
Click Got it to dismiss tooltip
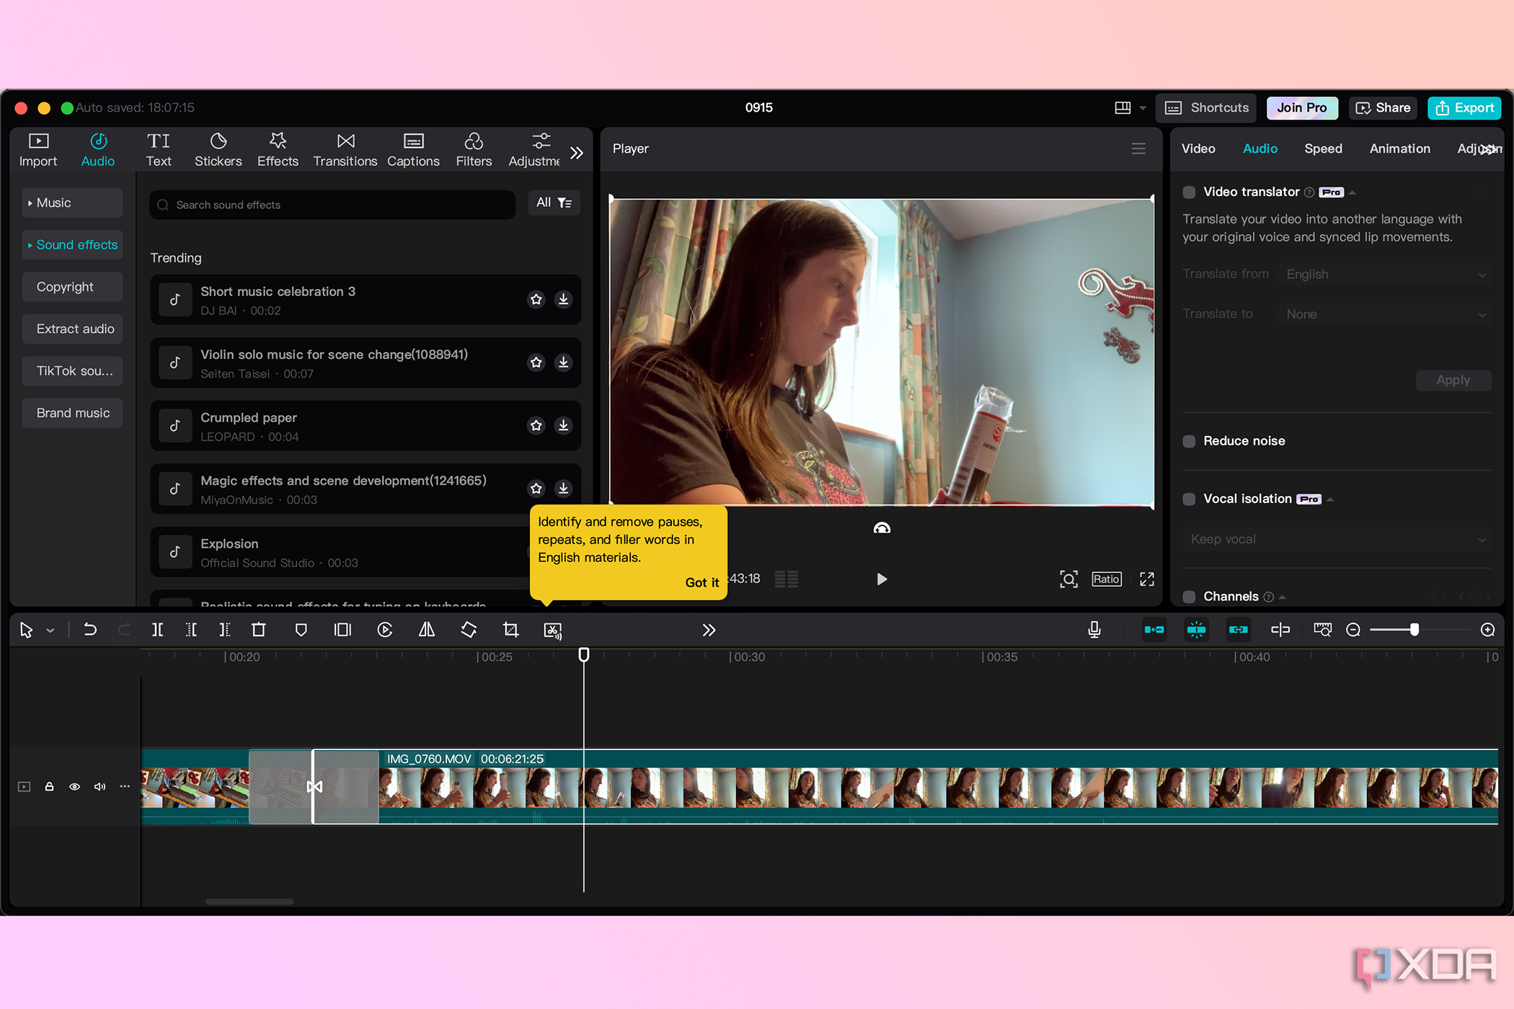click(701, 582)
